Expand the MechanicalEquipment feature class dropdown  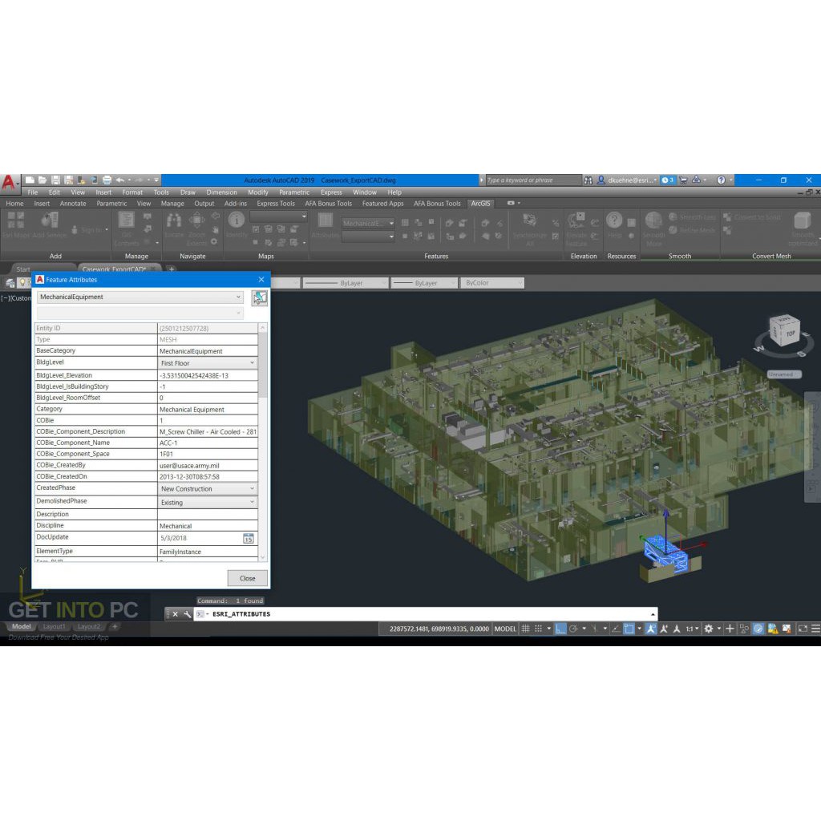pos(238,297)
